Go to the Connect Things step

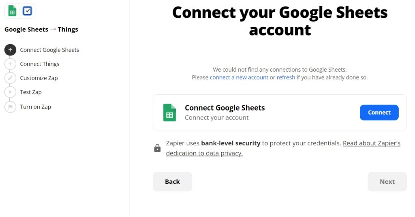[x=40, y=64]
